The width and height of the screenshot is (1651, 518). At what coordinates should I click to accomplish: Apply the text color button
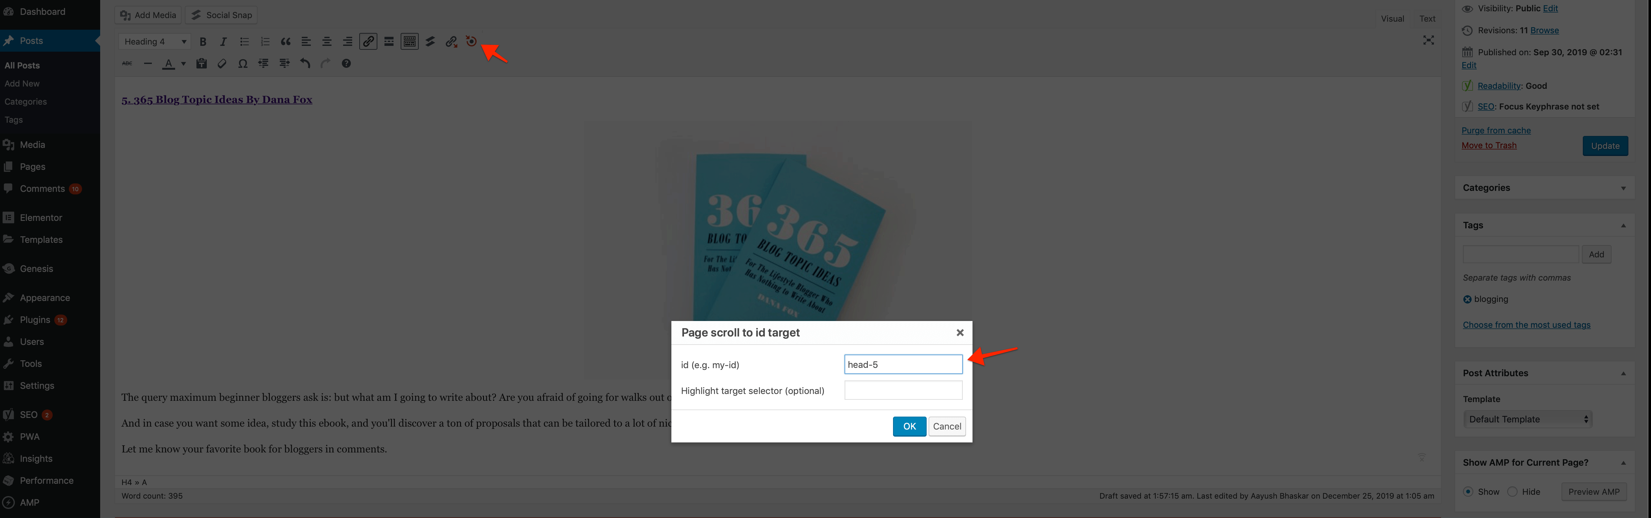(168, 63)
